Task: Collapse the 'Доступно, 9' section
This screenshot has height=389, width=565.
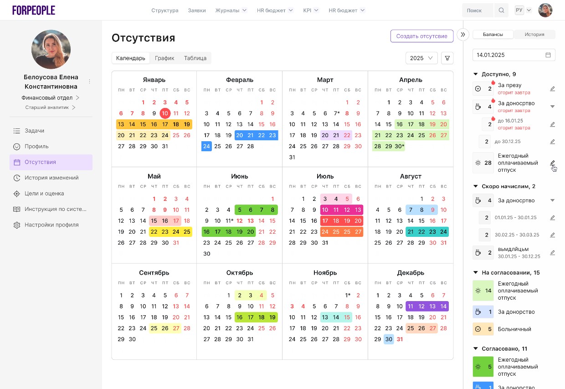Action: pyautogui.click(x=476, y=74)
